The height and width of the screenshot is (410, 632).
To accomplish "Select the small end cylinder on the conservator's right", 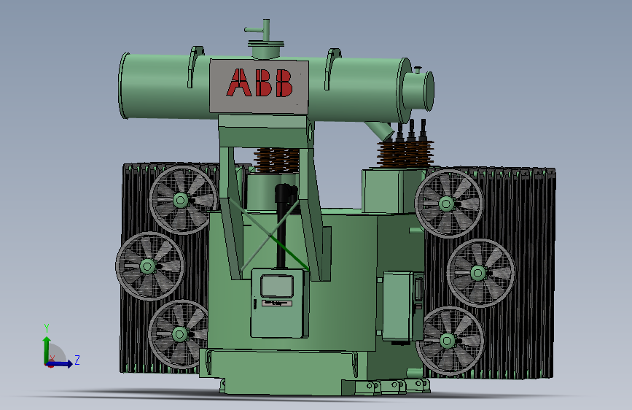I will [x=419, y=90].
